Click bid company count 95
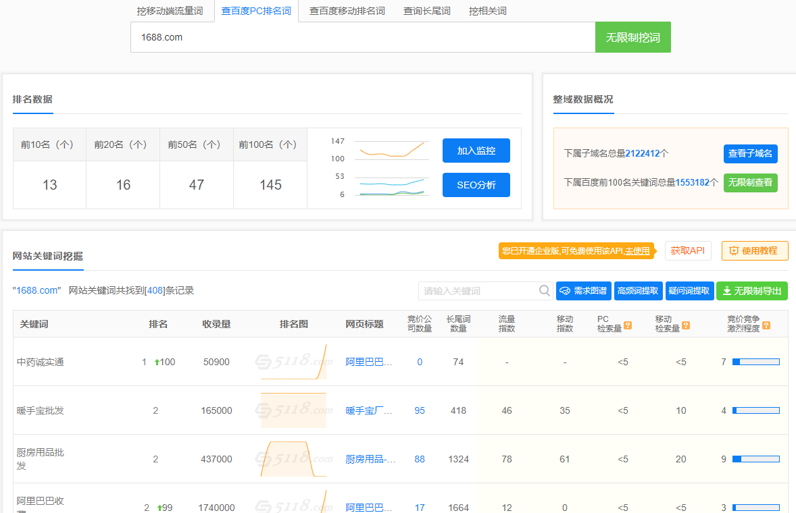The width and height of the screenshot is (796, 513). pos(420,410)
